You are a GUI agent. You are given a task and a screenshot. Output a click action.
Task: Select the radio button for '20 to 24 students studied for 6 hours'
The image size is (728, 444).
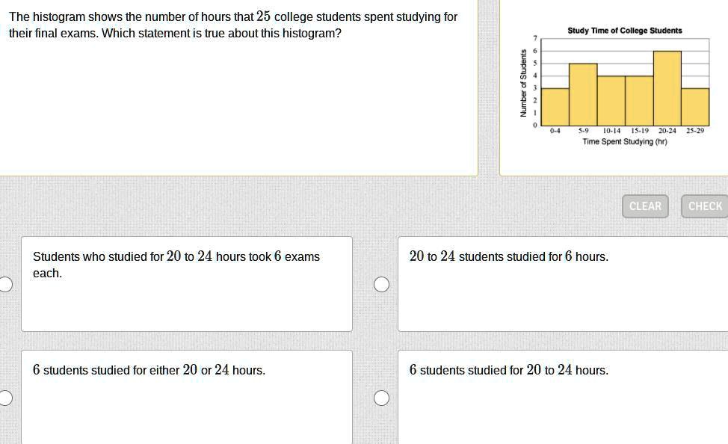pos(381,284)
